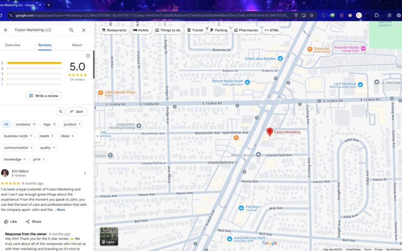
Task: Open the satellite Layers view thumbnail
Action: point(108,236)
